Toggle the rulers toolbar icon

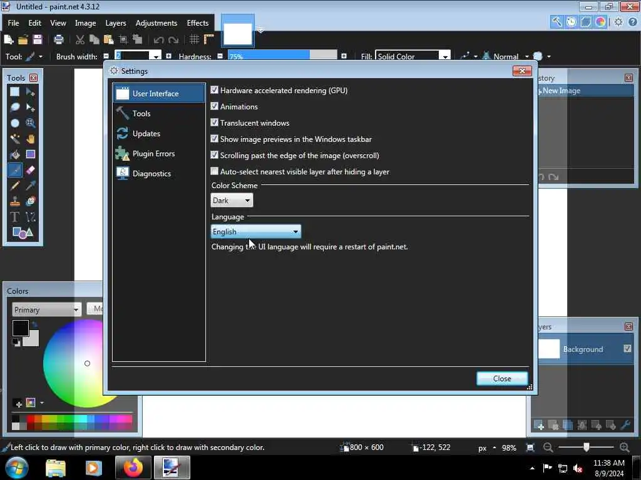[x=209, y=39]
